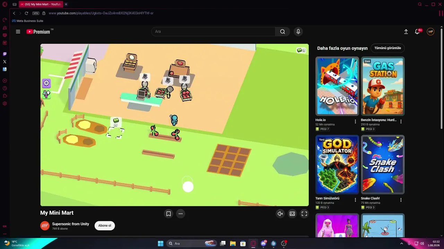Open options menu for Snake Clash!

pyautogui.click(x=401, y=200)
